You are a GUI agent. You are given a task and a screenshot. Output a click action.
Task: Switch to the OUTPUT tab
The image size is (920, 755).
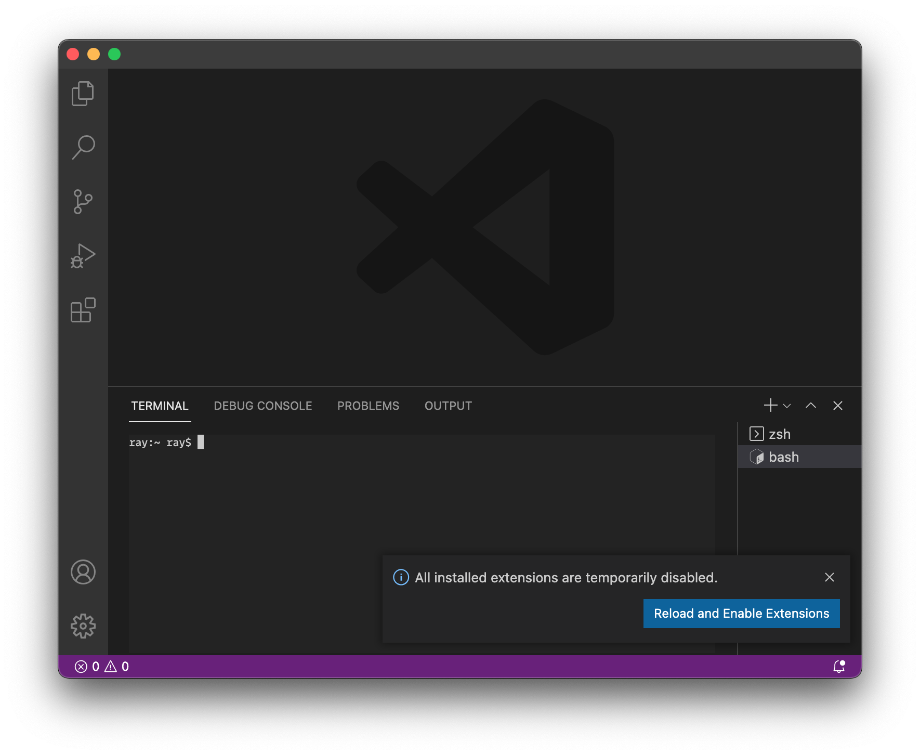tap(448, 406)
